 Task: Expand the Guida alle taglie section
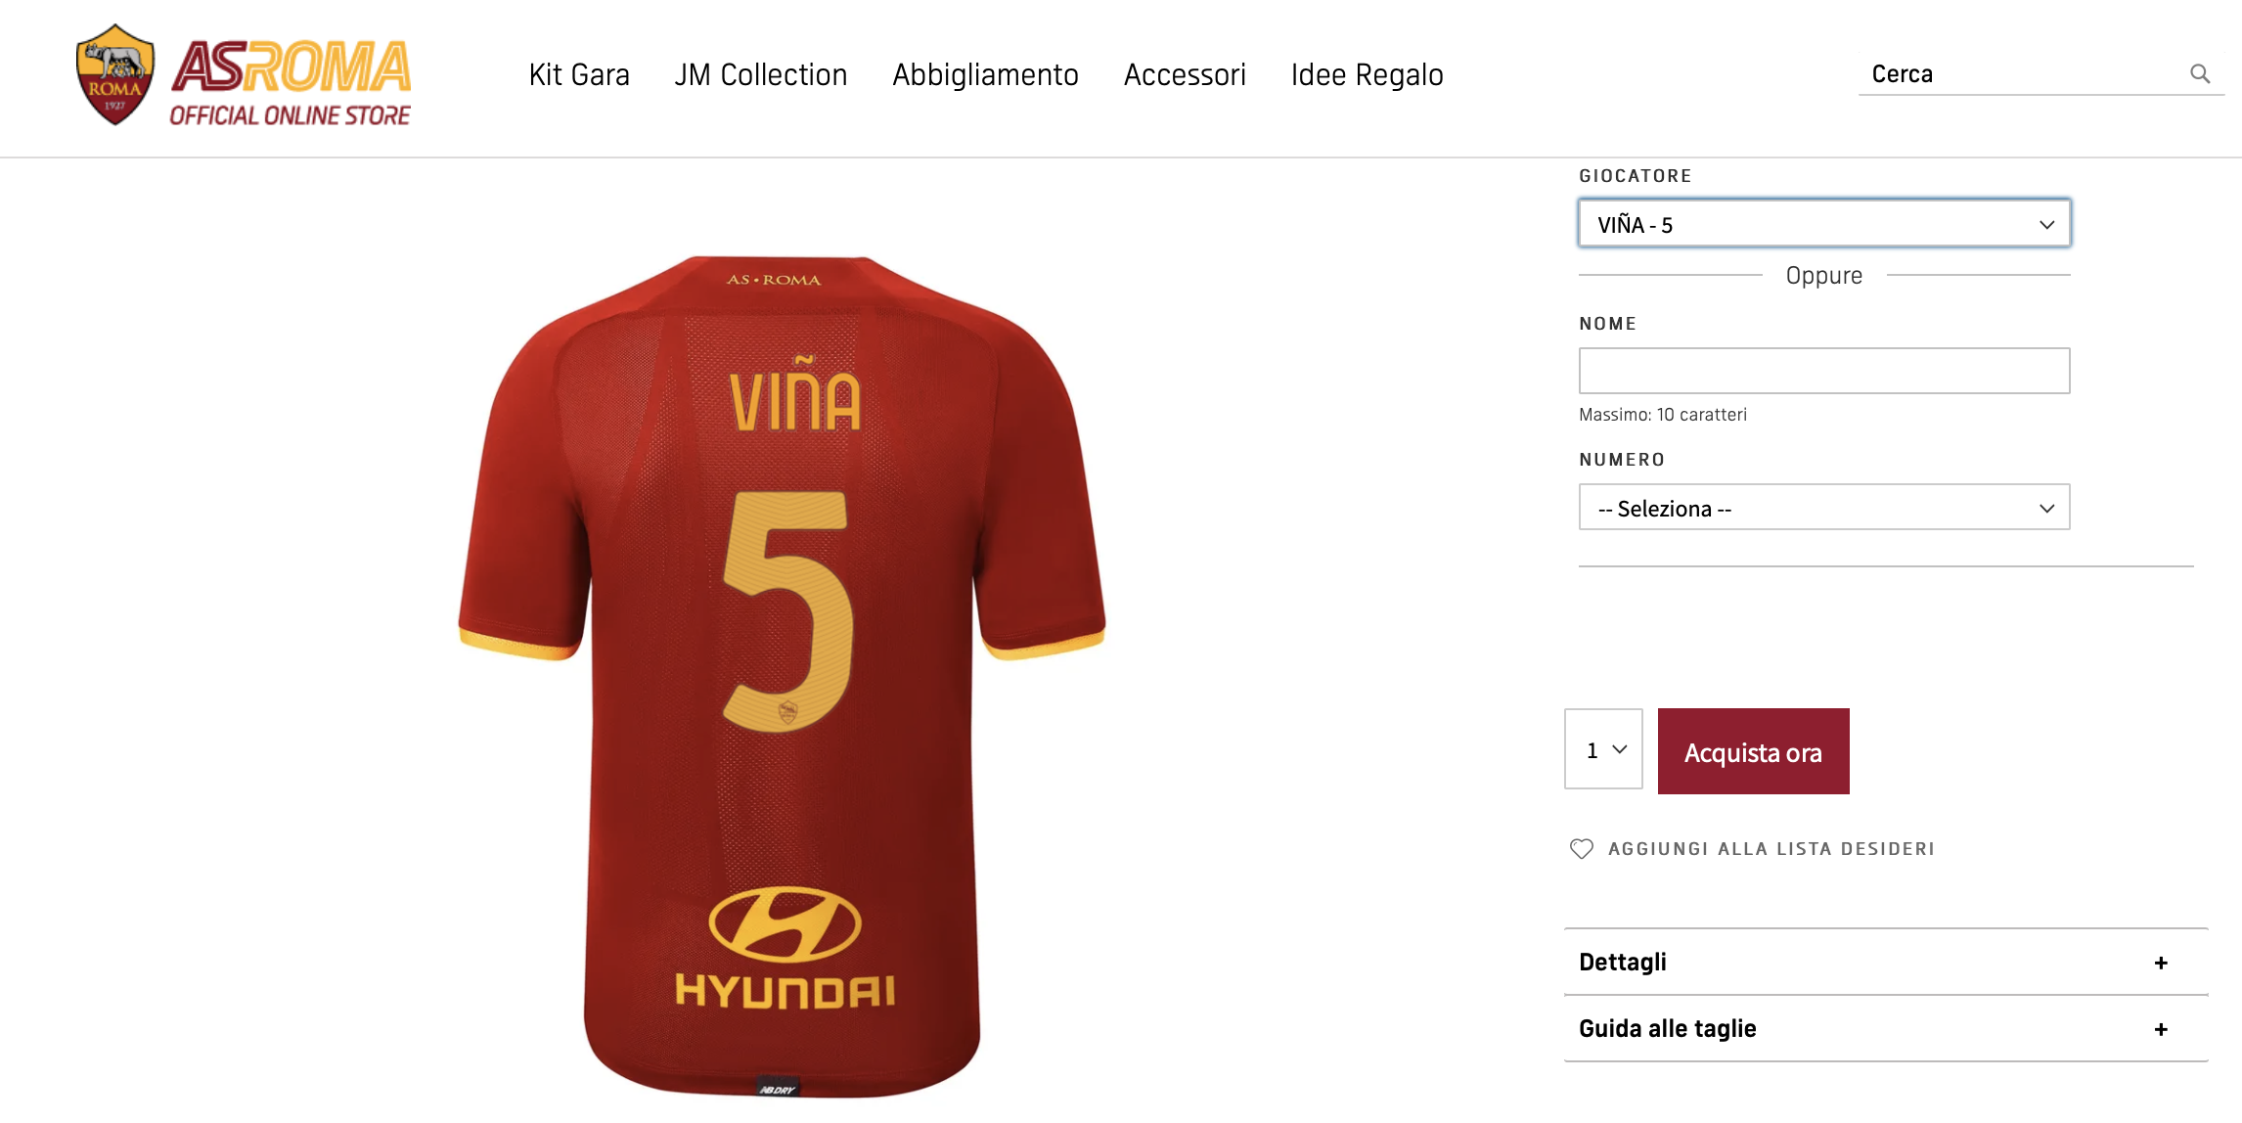tap(1886, 1029)
